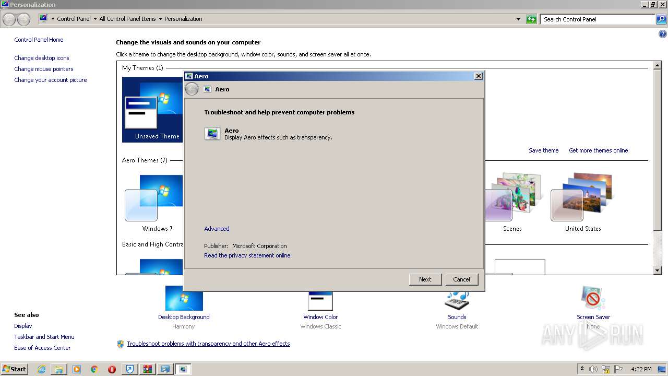
Task: Expand the dropdown arrow before the Control Panel breadcrumb
Action: 53,19
